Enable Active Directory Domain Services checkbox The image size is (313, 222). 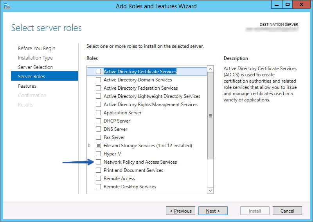click(x=99, y=80)
